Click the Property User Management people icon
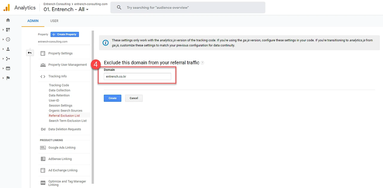 coord(43,65)
